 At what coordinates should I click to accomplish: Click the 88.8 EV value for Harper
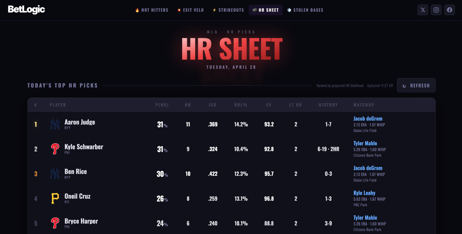(x=269, y=224)
